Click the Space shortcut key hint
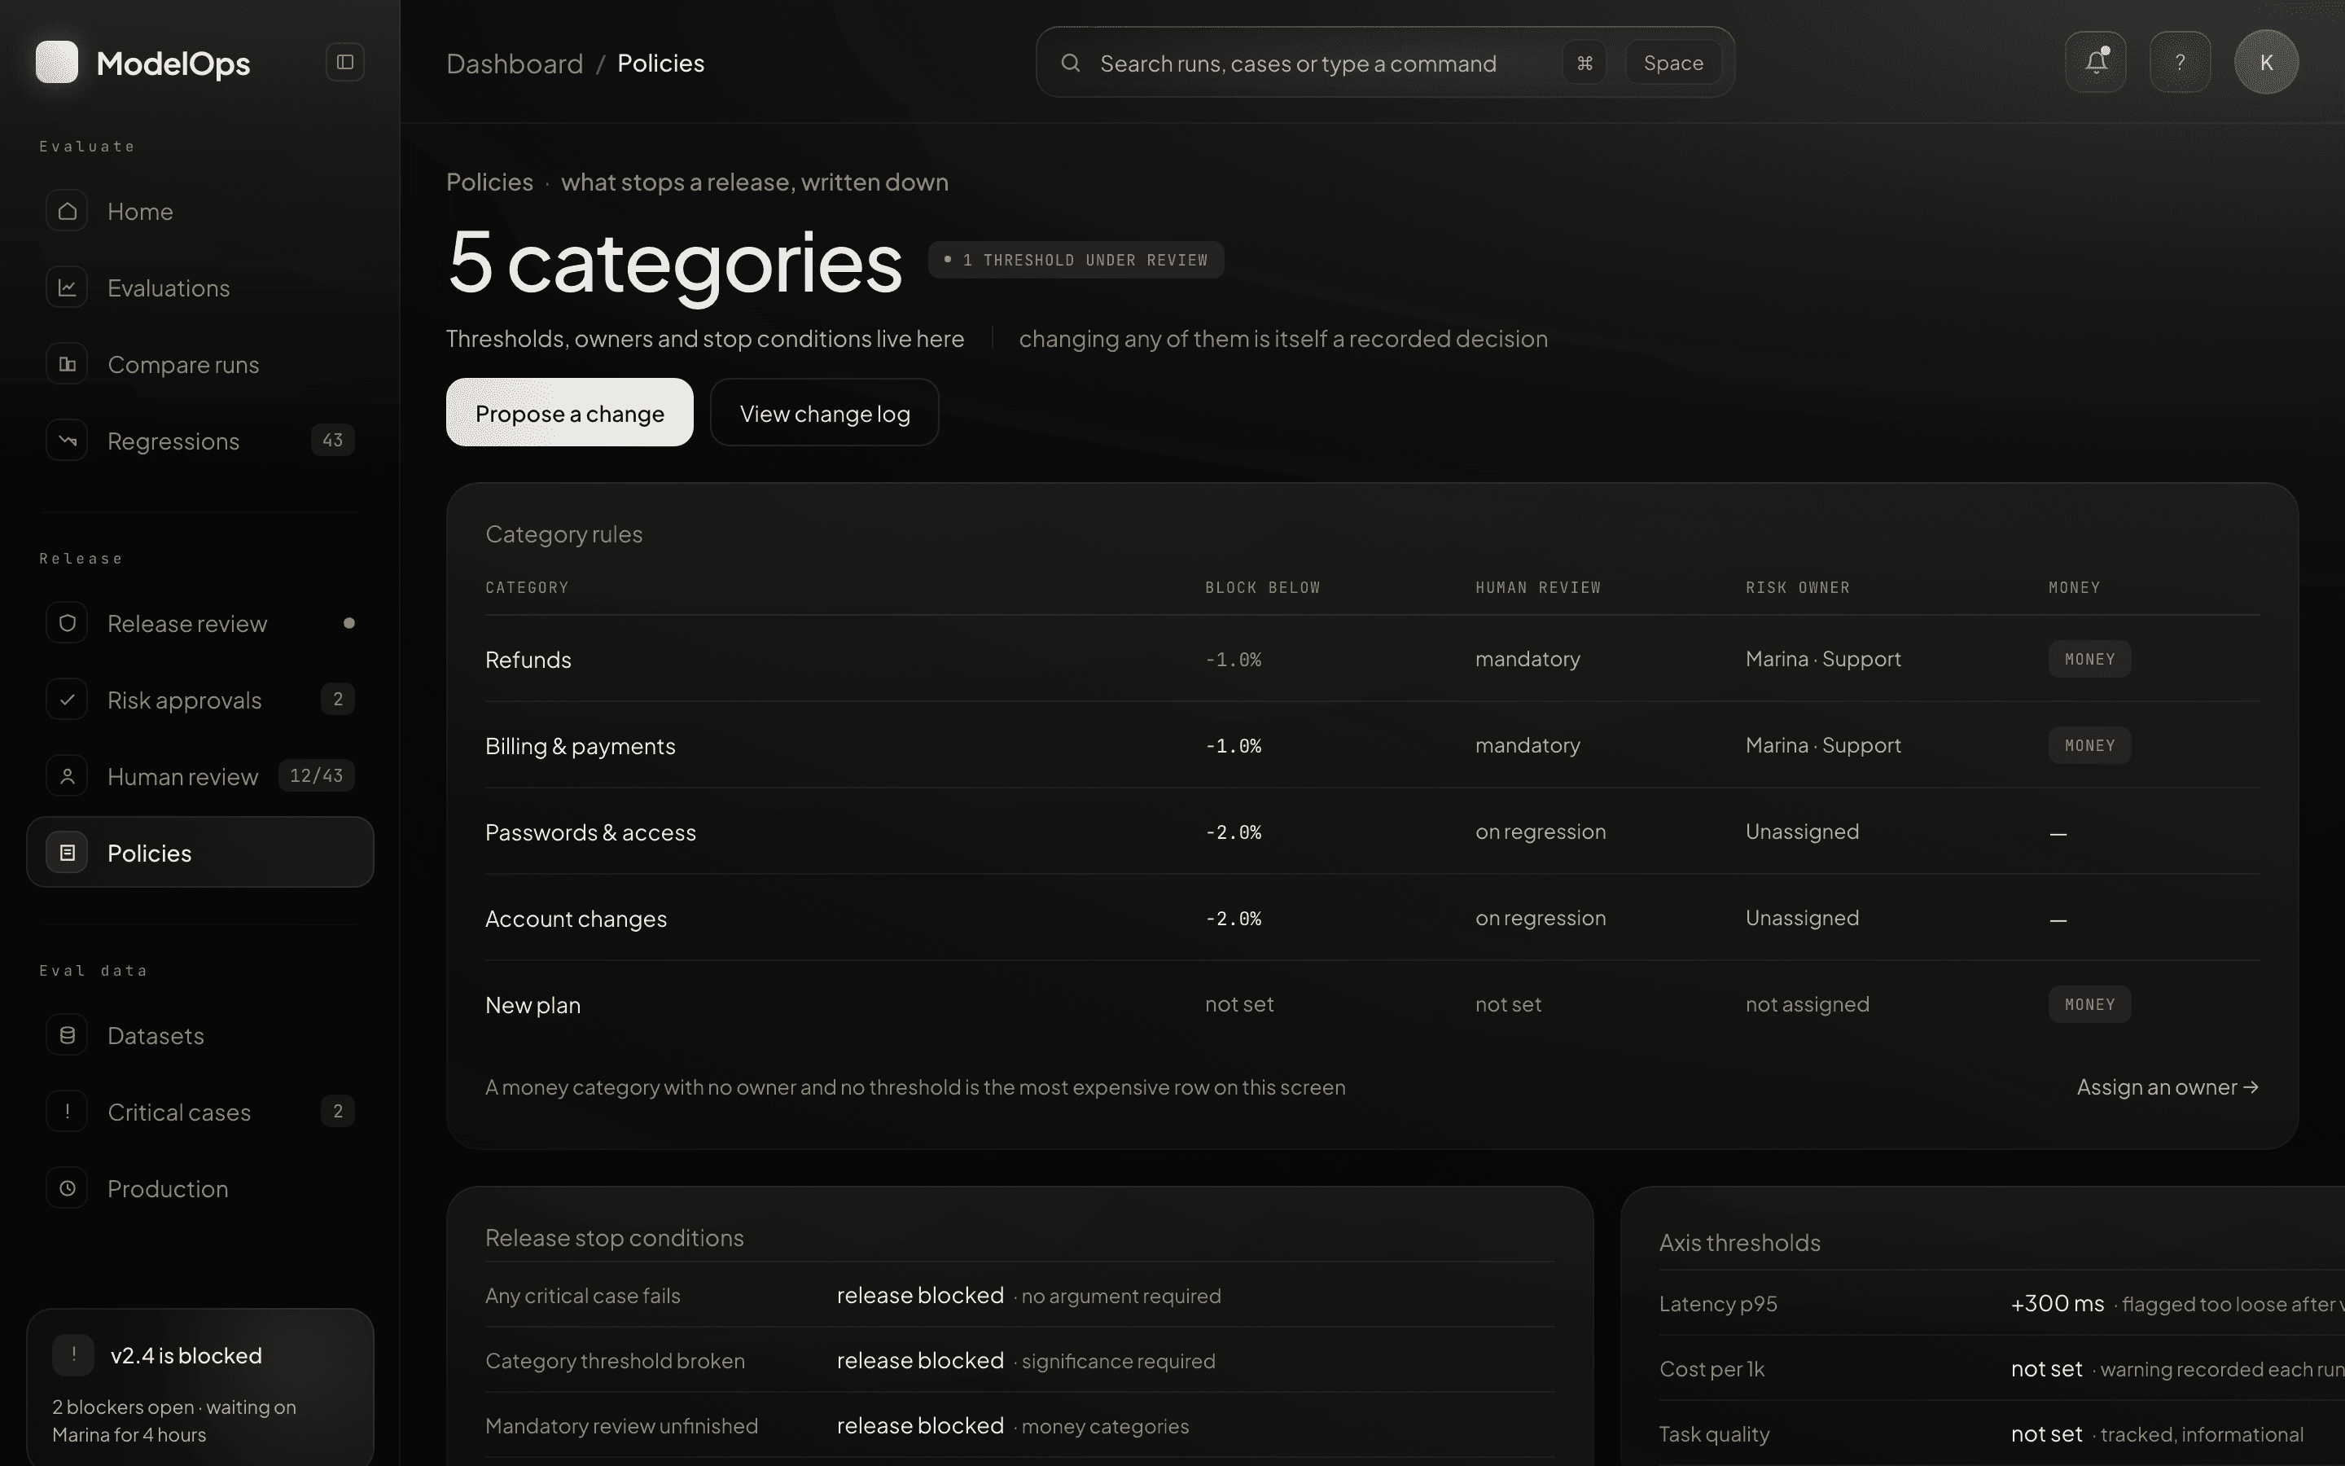Screen dimensions: 2345x1466 [1672, 63]
